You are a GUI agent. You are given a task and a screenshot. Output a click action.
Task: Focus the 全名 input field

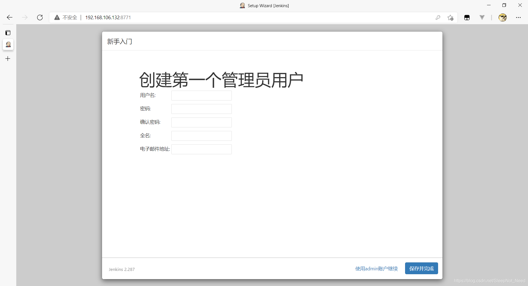pos(202,136)
